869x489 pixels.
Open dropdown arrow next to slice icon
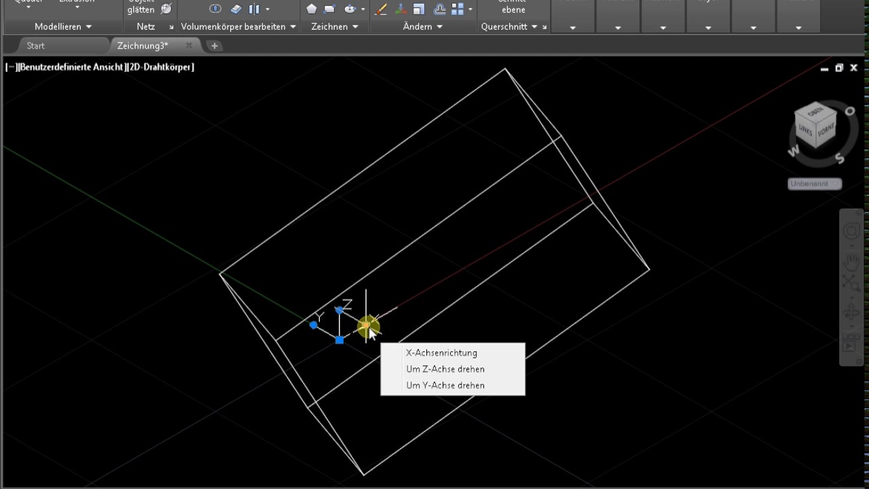pos(267,10)
